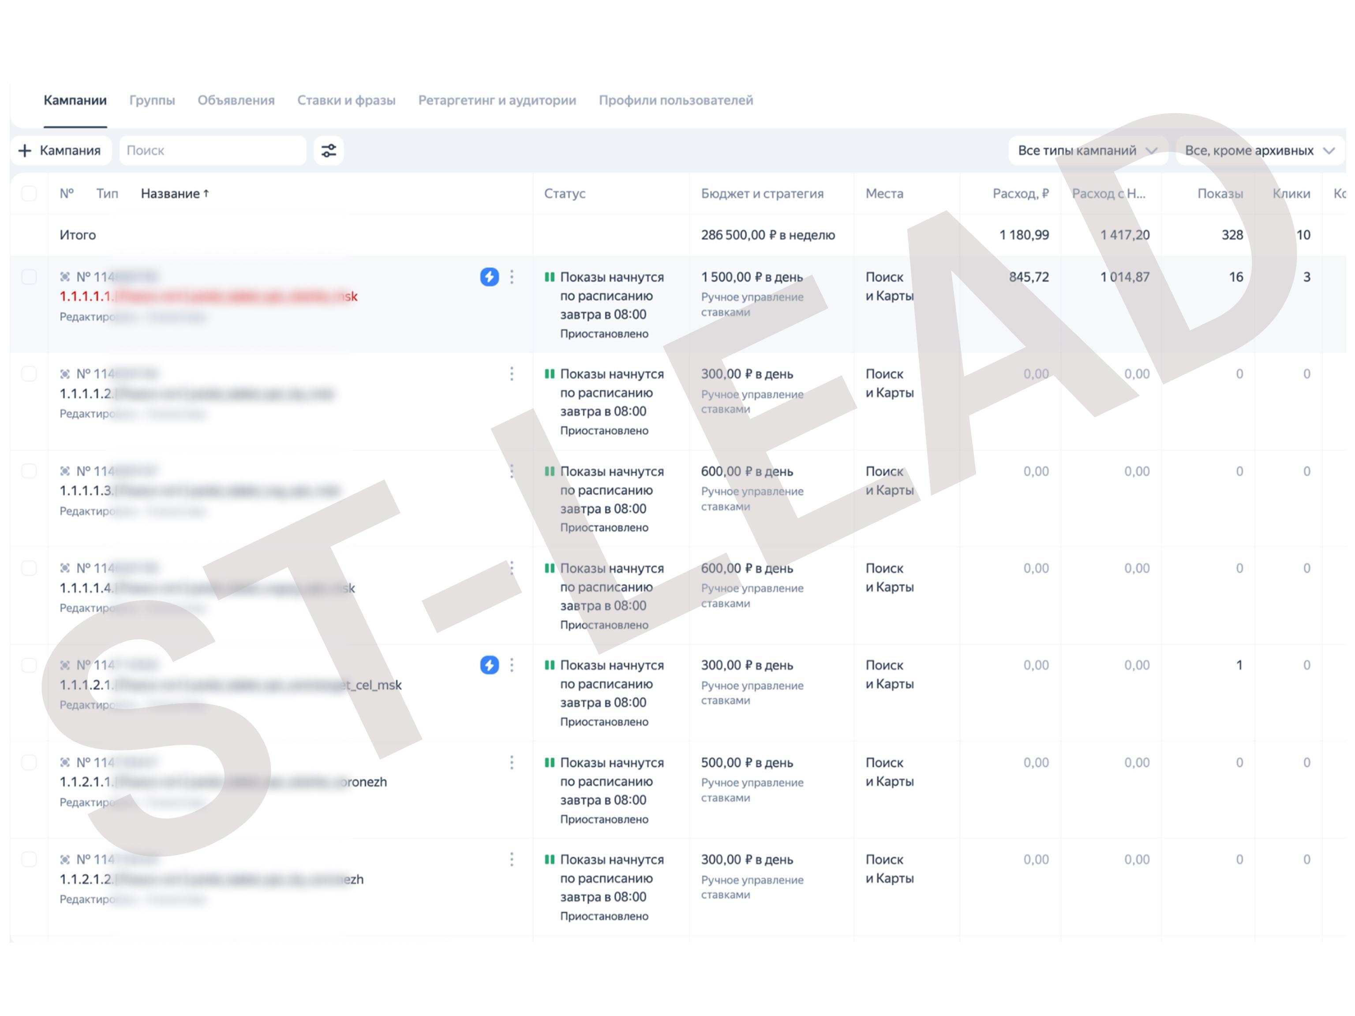Screen dimensions: 1355x1016
Task: Select the checkbox for campaign 1.1.1.1.1.
Action: pyautogui.click(x=29, y=277)
